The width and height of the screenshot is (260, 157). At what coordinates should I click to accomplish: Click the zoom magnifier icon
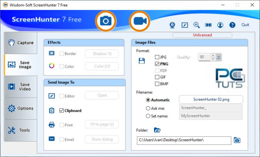(x=197, y=25)
